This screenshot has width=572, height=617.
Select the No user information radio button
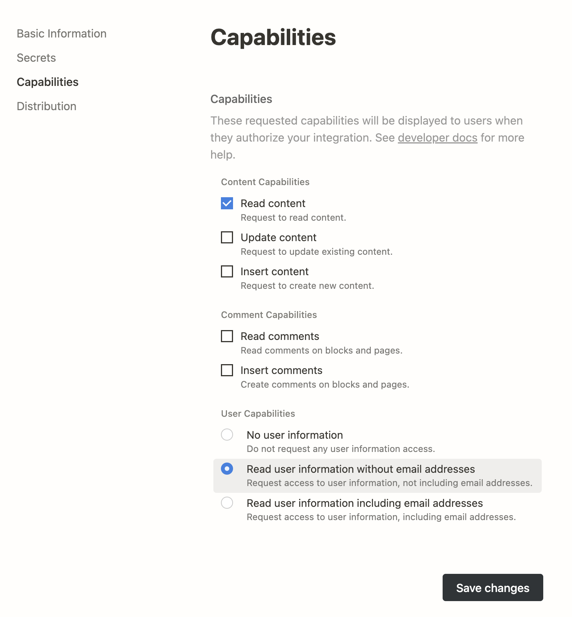(x=227, y=435)
